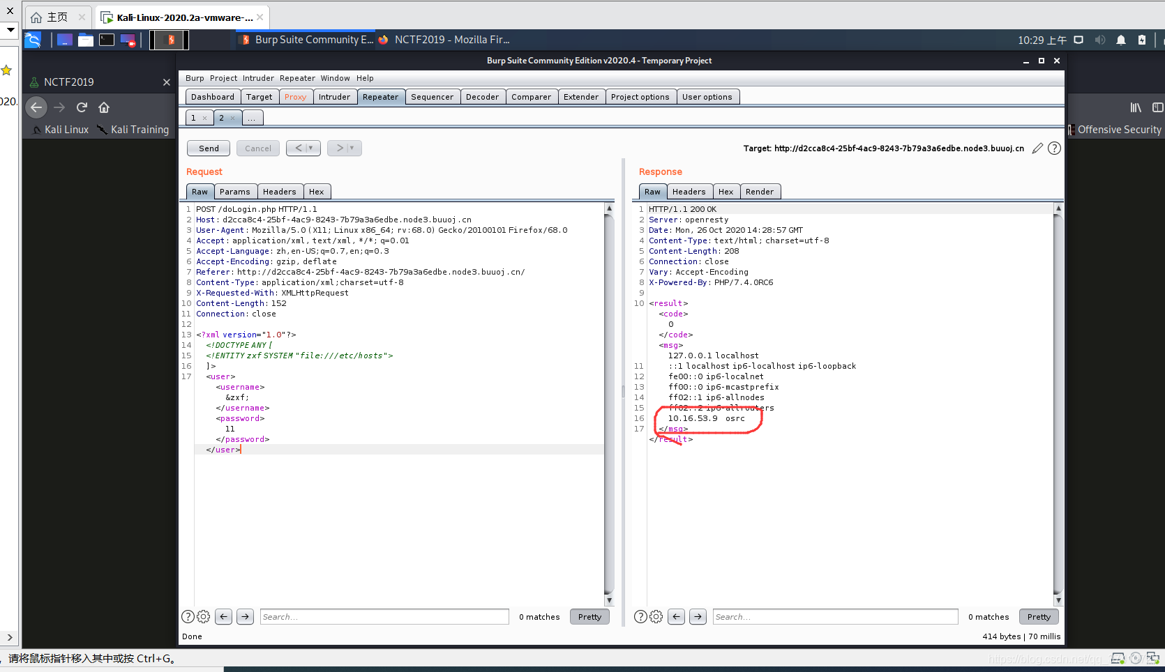This screenshot has width=1165, height=672.
Task: Launch terminal from Kali panel
Action: (x=107, y=40)
